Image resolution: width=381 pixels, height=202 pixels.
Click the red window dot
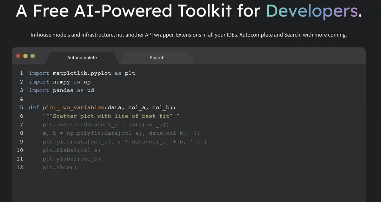coord(18,56)
